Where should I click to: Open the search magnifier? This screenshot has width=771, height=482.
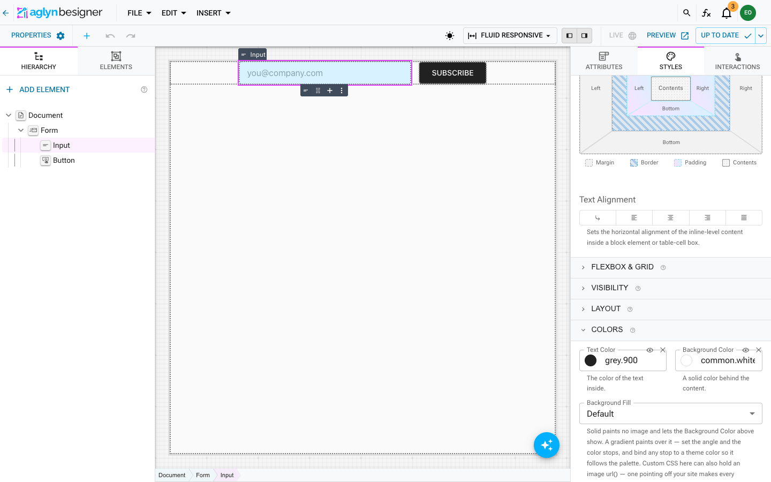(x=687, y=13)
